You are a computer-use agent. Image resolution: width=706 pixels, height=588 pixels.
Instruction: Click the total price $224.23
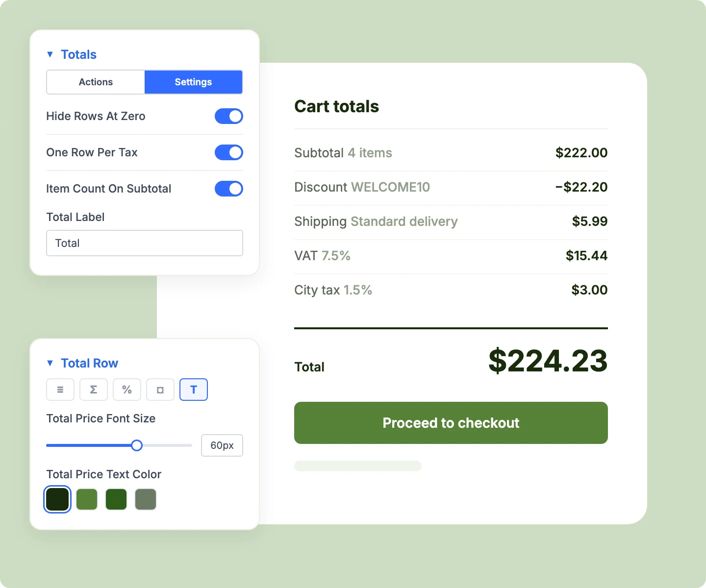[x=548, y=361]
